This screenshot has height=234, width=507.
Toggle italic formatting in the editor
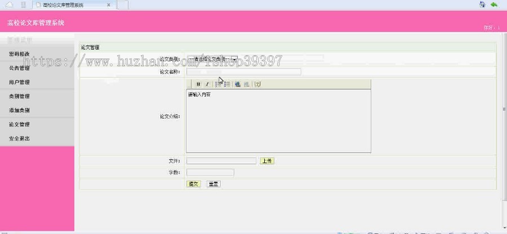(207, 84)
